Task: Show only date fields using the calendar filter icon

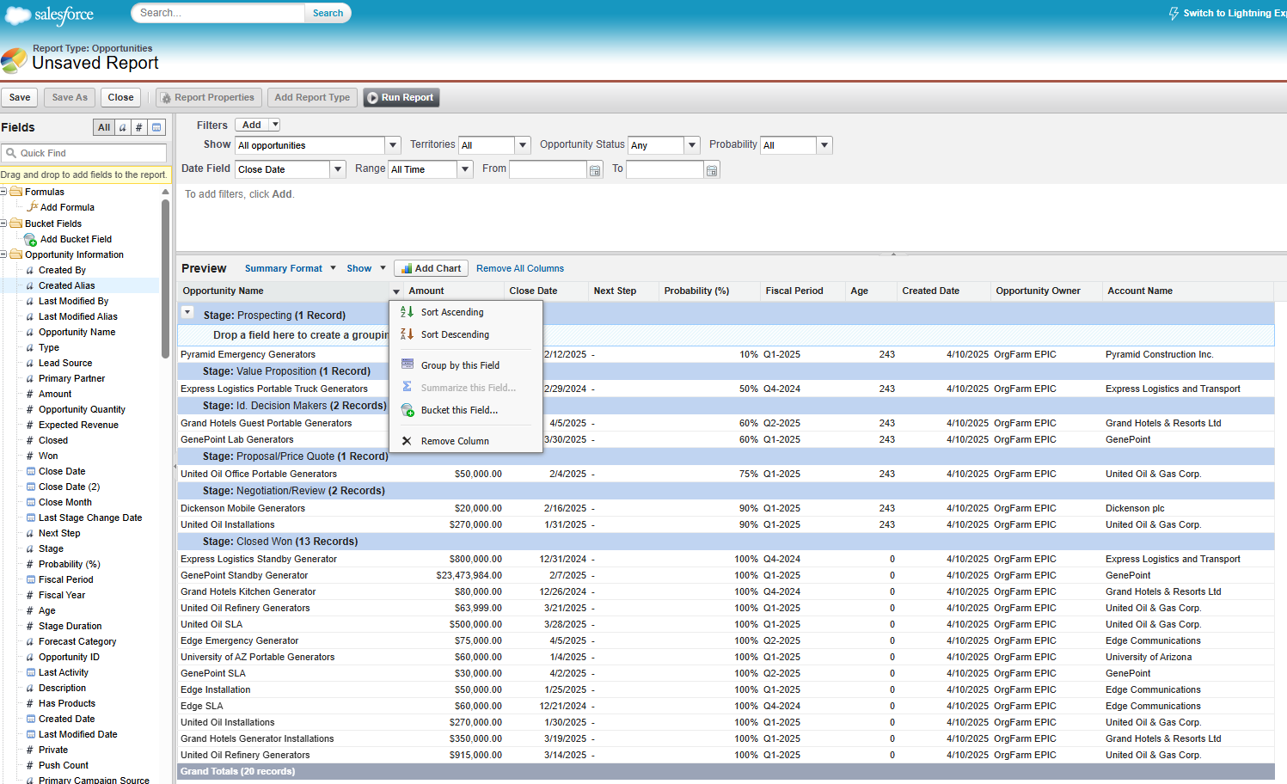Action: (x=156, y=127)
